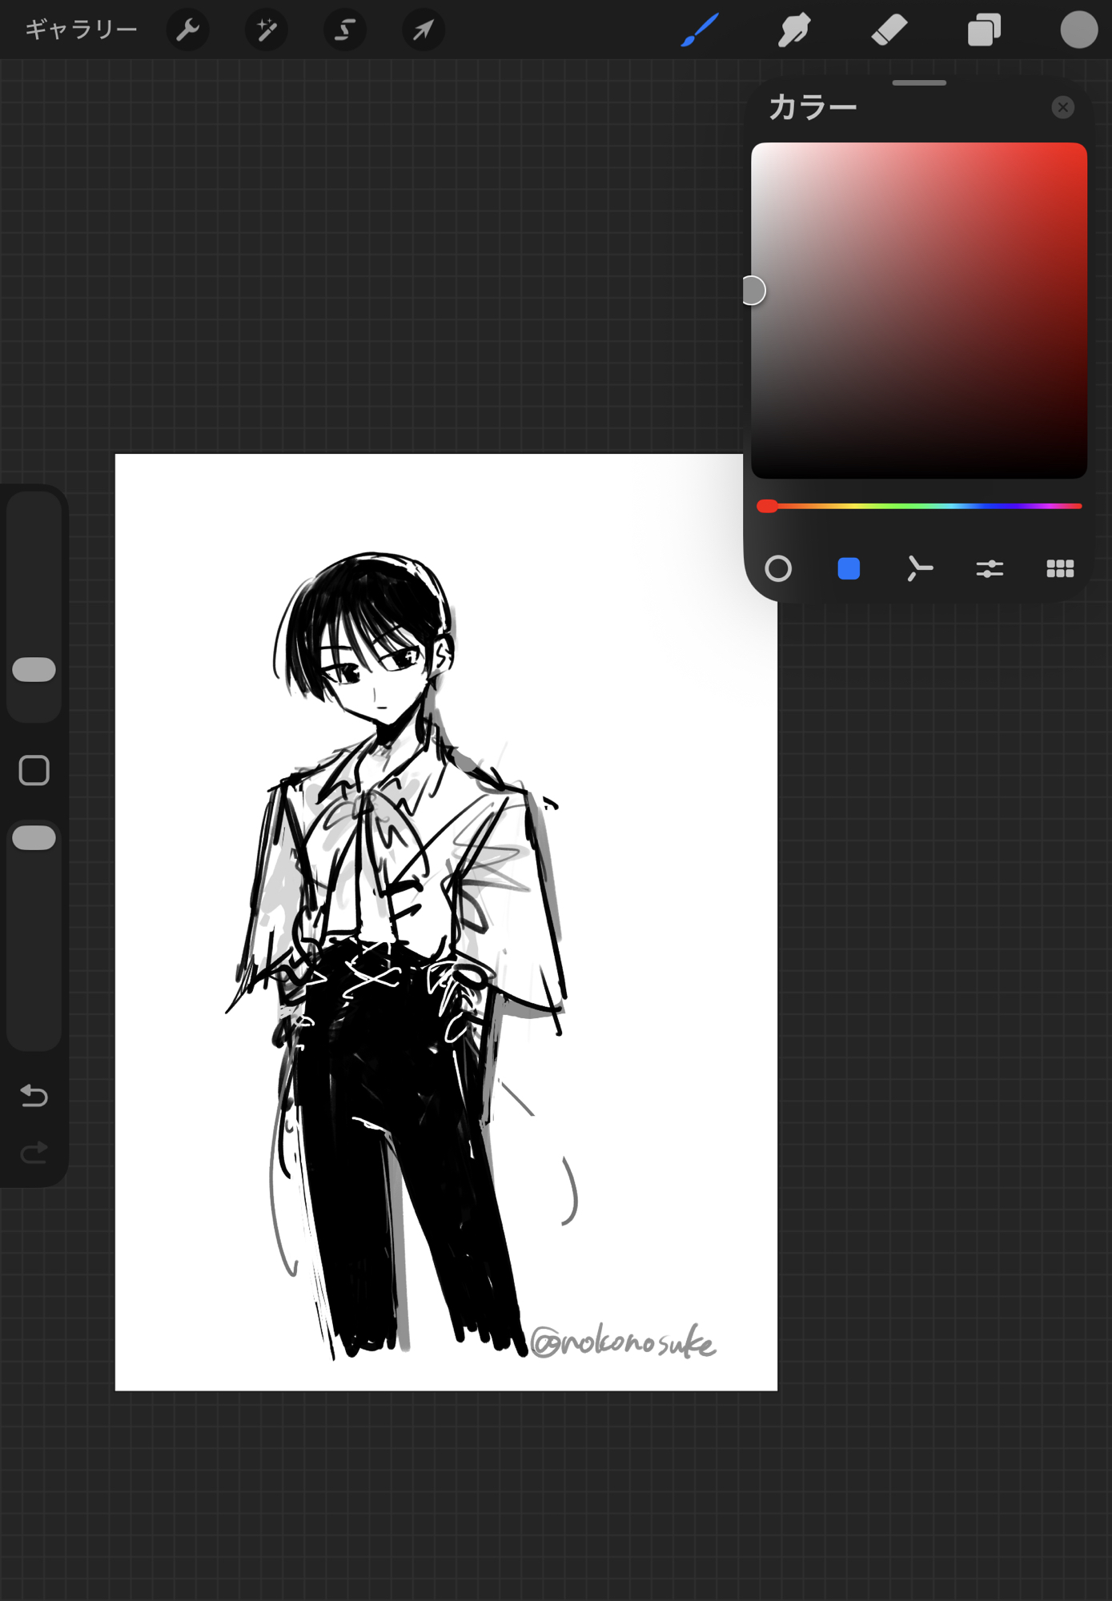Switch to the Harmony color tab
1112x1601 pixels.
tap(919, 569)
